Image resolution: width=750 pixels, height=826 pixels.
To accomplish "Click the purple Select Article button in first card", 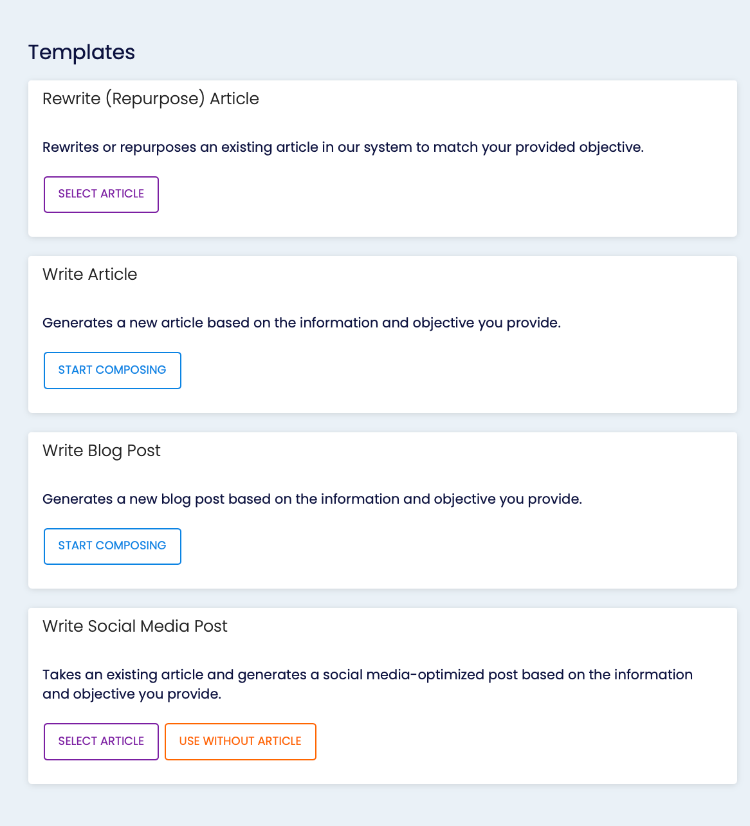I will [x=101, y=194].
